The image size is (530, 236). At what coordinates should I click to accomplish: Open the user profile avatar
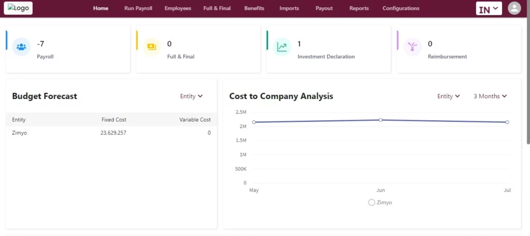pos(514,8)
